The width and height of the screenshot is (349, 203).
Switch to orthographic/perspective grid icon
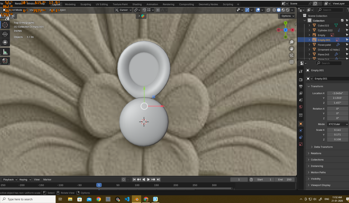pos(291,62)
